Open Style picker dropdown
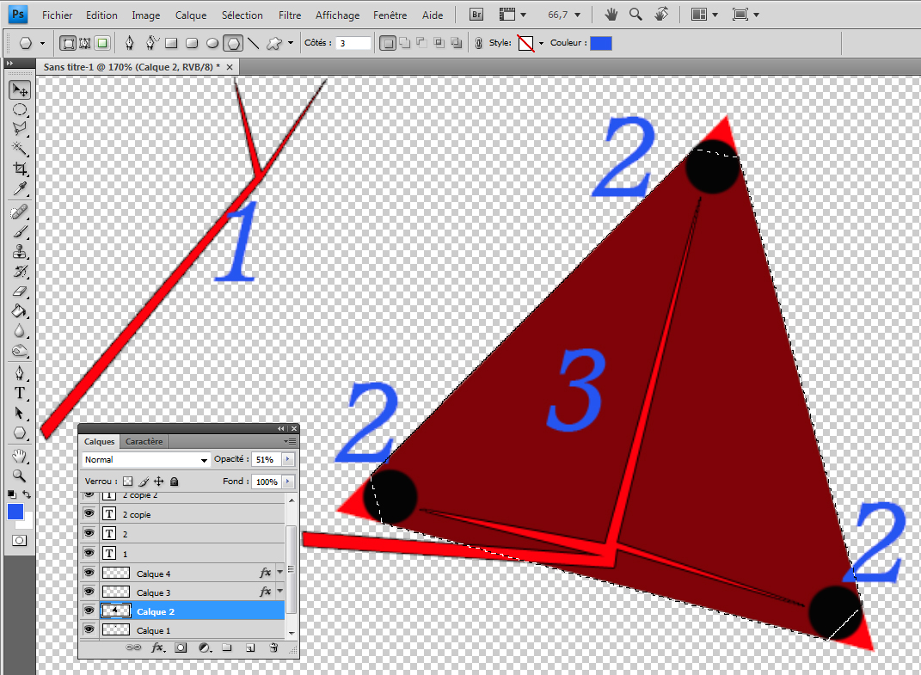 541,43
